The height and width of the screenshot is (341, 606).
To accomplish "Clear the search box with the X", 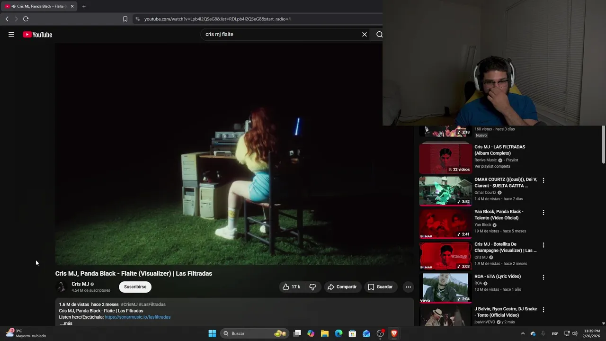I will pyautogui.click(x=365, y=35).
